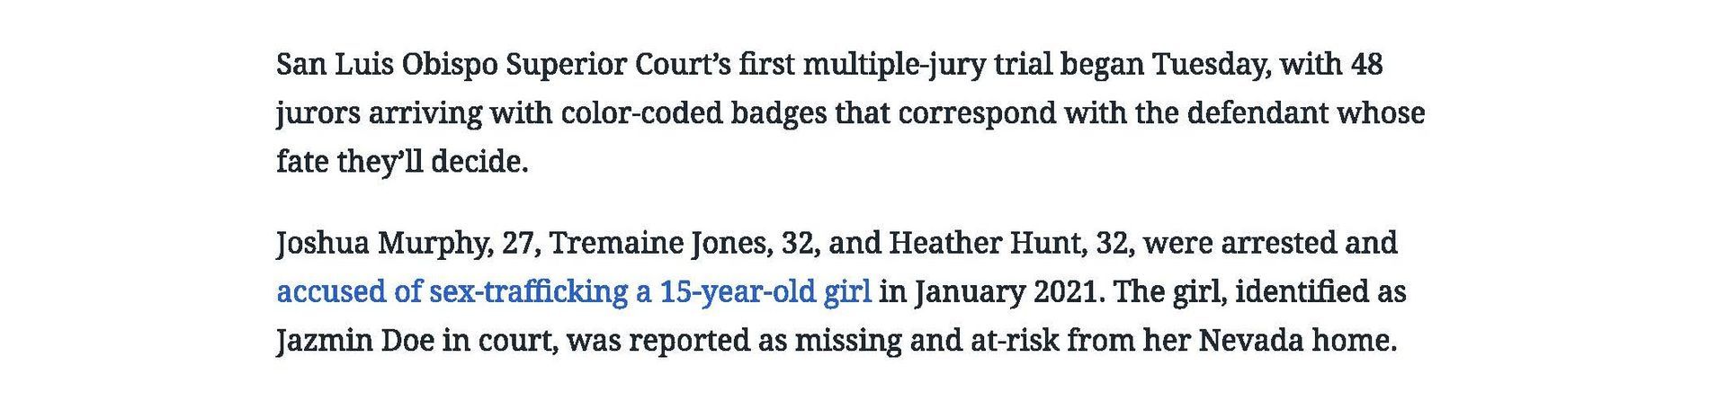Click the word 'jurors' starting the second line
Screen dimensions: 1727x402
pyautogui.click(x=319, y=114)
